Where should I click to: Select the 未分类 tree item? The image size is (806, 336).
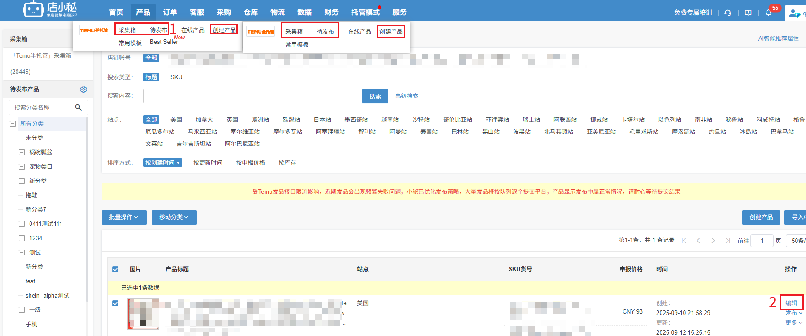click(34, 138)
